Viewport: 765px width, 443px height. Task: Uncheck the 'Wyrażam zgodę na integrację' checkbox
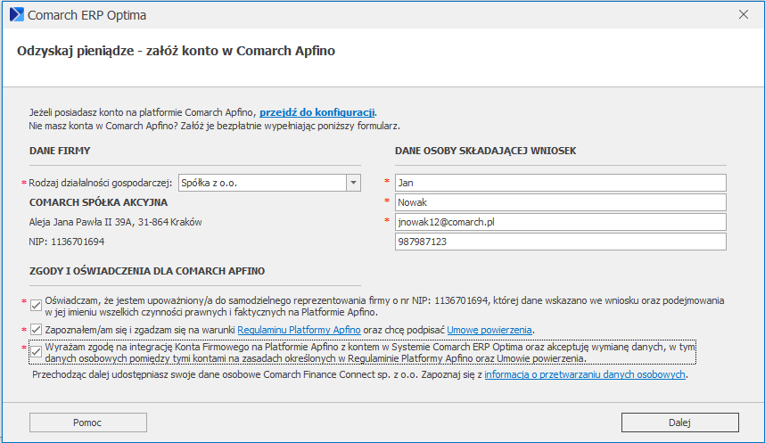tap(36, 352)
